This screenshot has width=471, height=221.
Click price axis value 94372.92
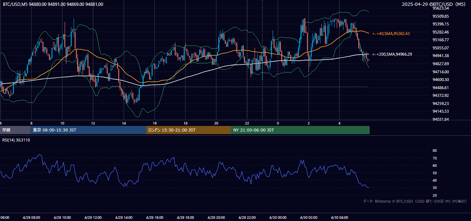pos(440,95)
